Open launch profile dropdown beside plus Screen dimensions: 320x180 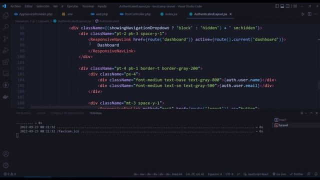coord(305,113)
